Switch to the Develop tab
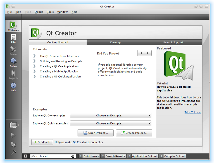 tap(115, 42)
